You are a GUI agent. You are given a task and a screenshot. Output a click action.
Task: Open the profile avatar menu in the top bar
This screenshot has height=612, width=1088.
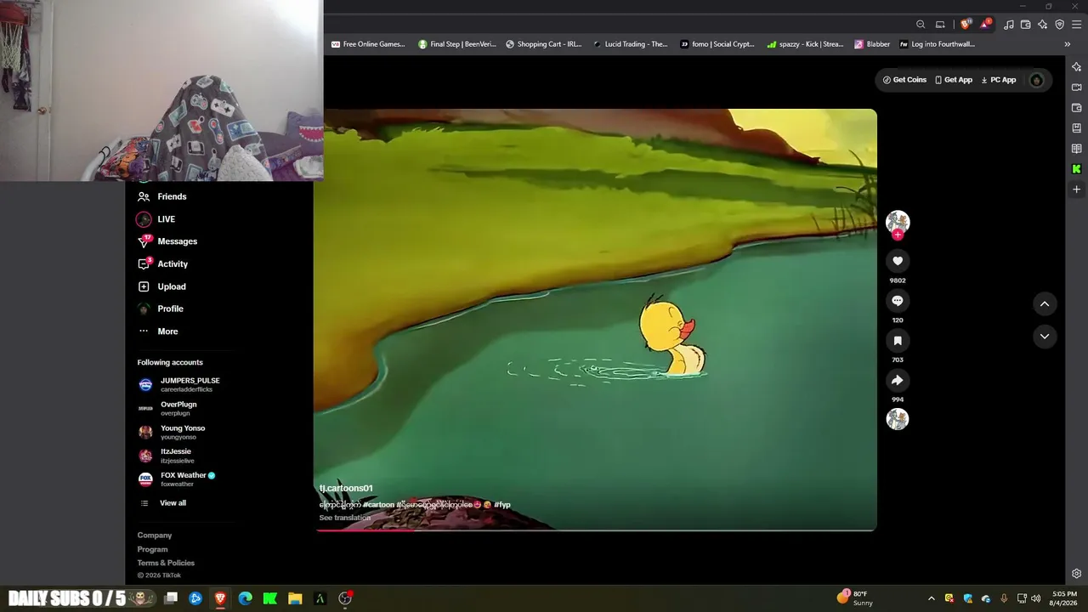click(1036, 80)
